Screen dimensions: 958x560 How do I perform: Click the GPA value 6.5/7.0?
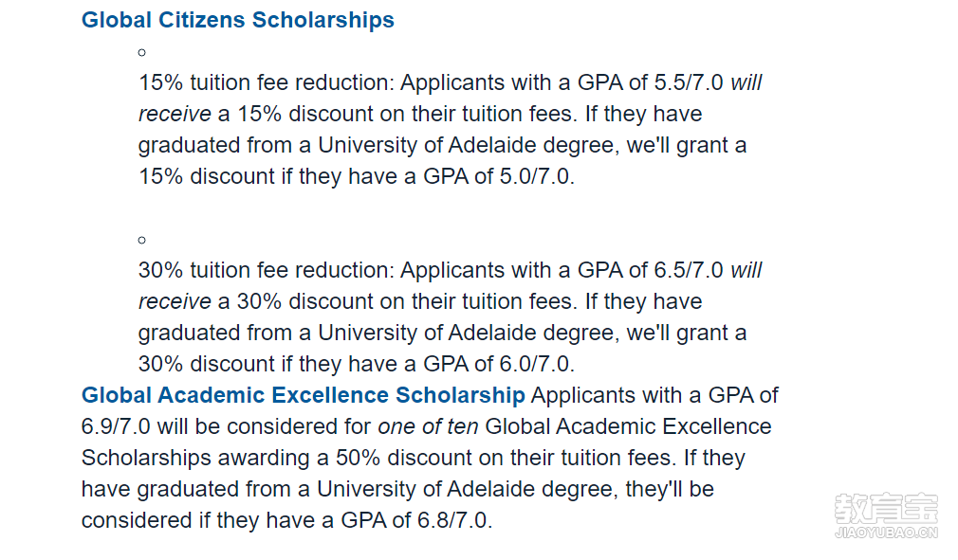click(689, 270)
